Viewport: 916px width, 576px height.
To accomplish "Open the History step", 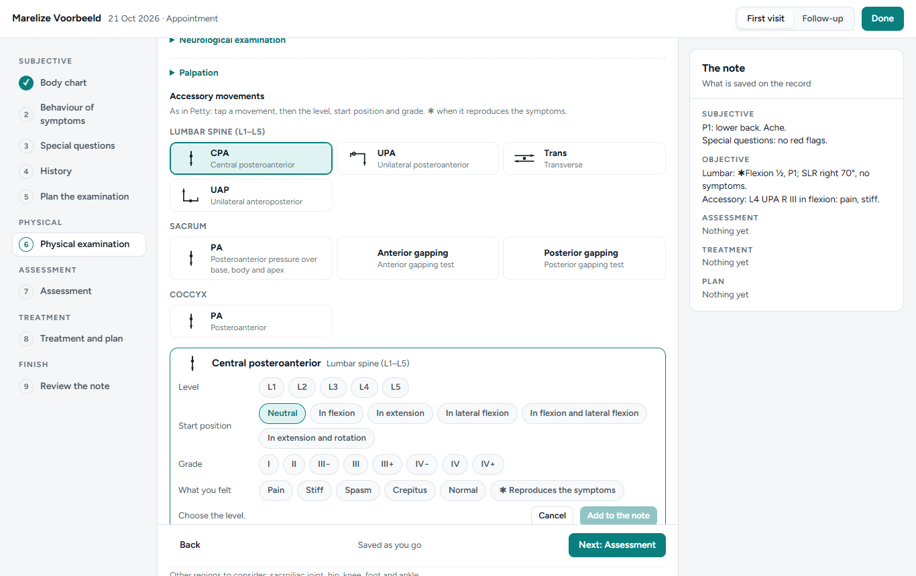I will click(79, 171).
